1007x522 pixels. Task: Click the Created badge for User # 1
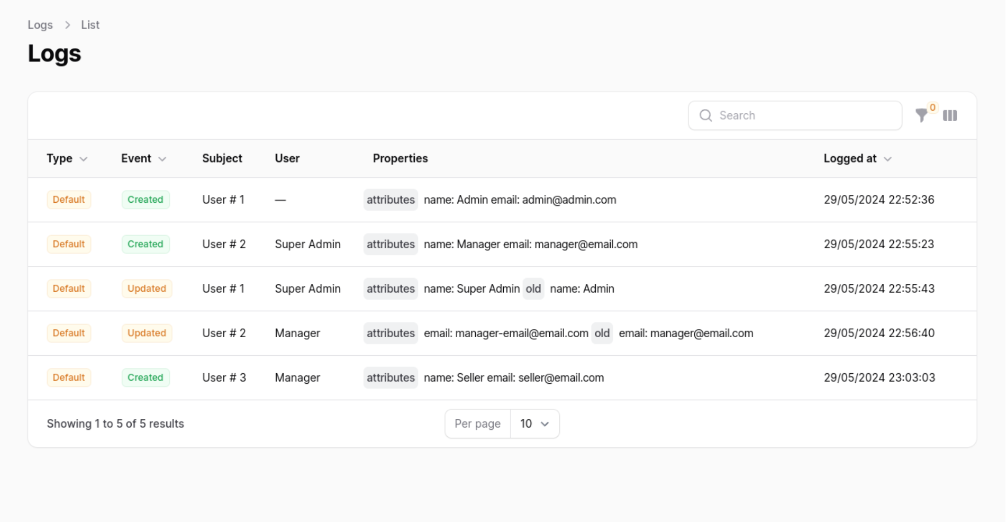pyautogui.click(x=145, y=200)
